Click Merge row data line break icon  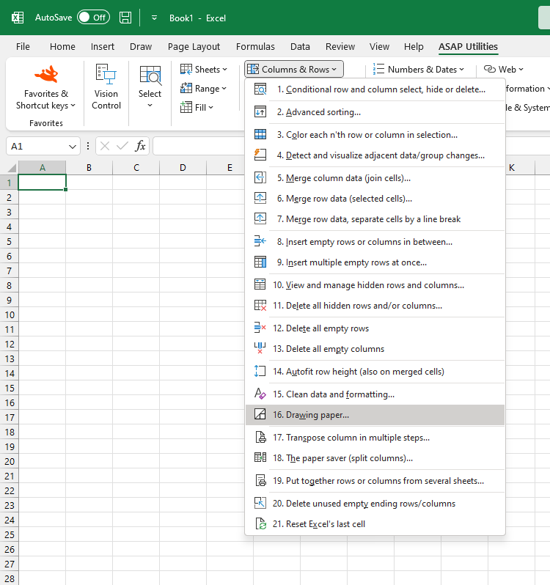click(x=260, y=219)
